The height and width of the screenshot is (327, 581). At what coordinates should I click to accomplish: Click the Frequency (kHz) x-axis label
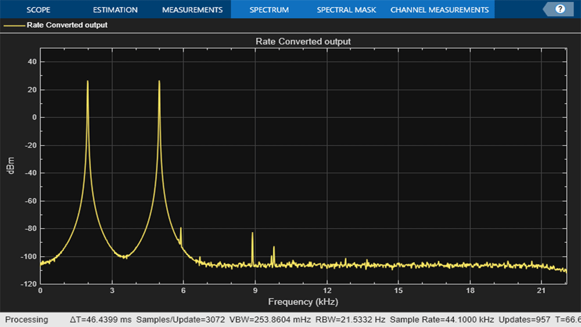pos(303,302)
